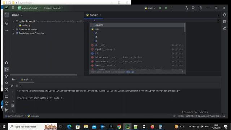
Task: Open the Python Packages tool window icon
Action: click(x=6, y=76)
